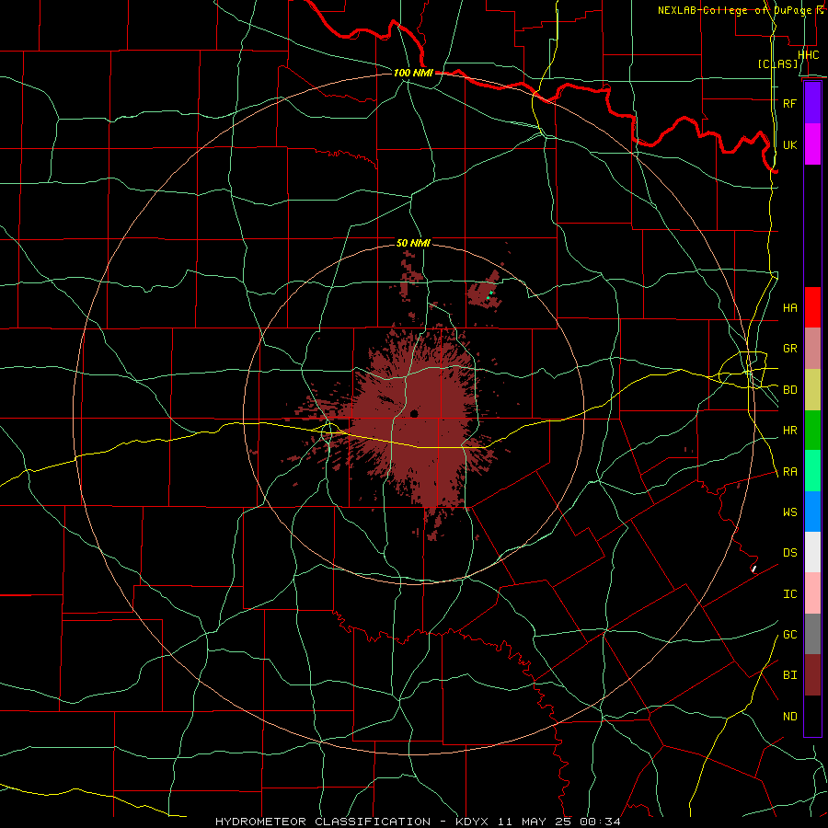The height and width of the screenshot is (828, 828).
Task: Click the 'WS' legend label
Action: point(789,512)
